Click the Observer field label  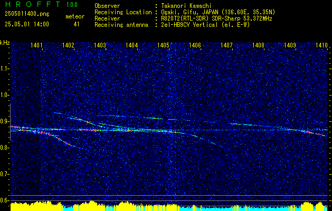tap(107, 6)
